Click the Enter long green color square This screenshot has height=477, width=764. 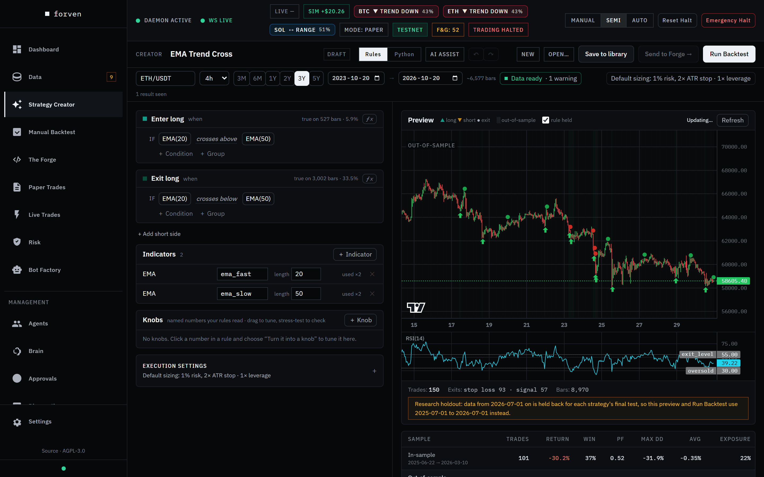145,119
